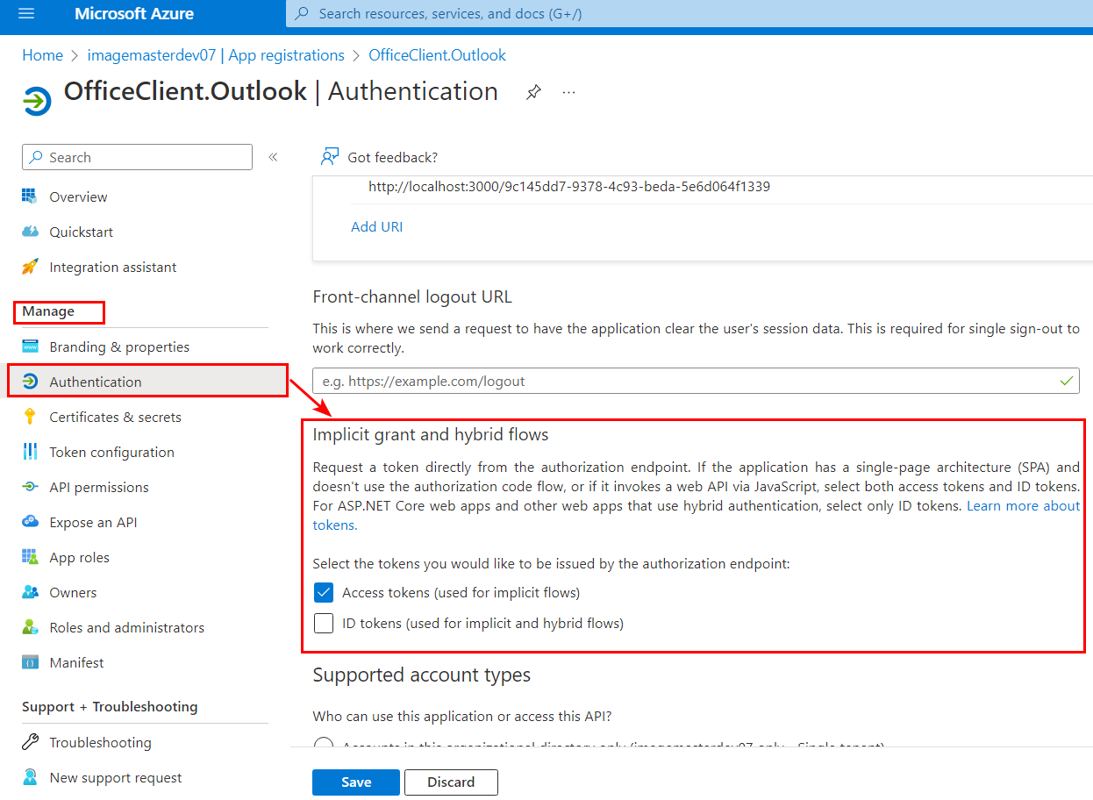1093x800 pixels.
Task: Uncheck the Access tokens checkbox
Action: tap(324, 592)
